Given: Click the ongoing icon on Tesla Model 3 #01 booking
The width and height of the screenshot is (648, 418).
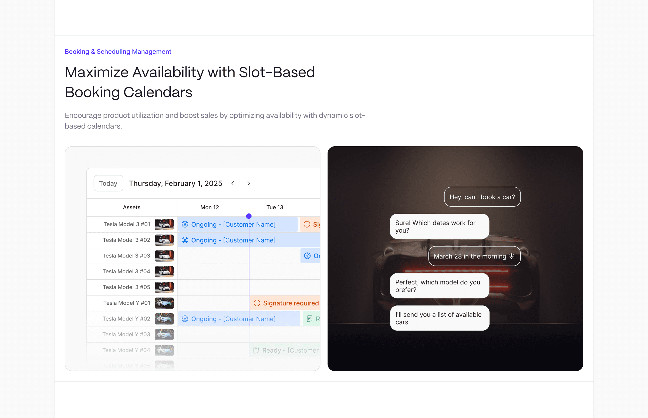Looking at the screenshot, I should click(185, 224).
